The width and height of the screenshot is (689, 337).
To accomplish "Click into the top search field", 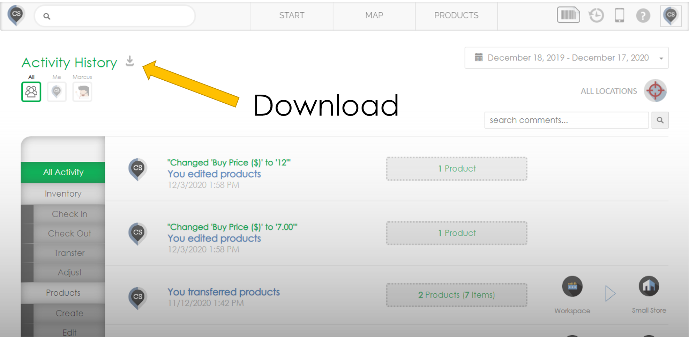I will tap(115, 16).
